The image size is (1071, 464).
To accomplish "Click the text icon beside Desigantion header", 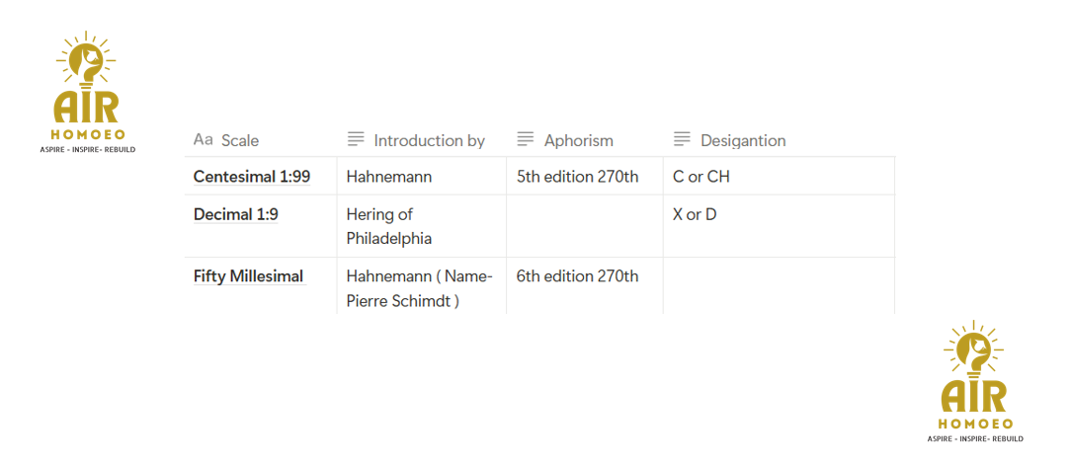I will click(682, 140).
